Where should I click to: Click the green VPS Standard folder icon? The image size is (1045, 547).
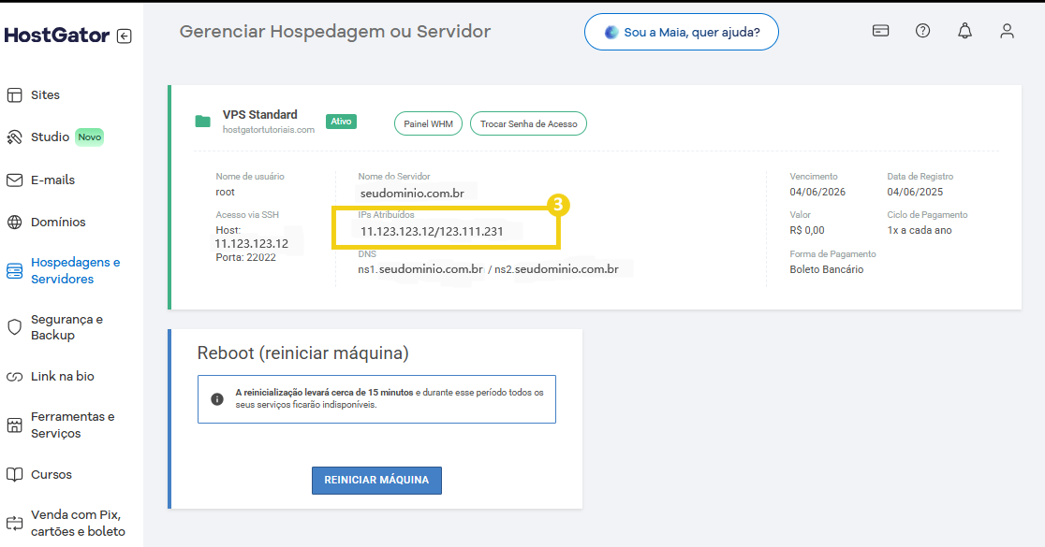[202, 122]
